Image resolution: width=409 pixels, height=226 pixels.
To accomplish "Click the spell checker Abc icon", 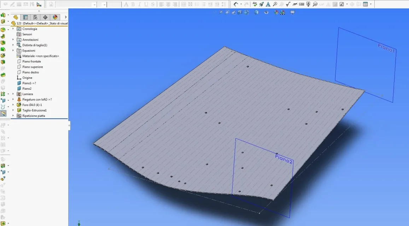I will point(255,4).
